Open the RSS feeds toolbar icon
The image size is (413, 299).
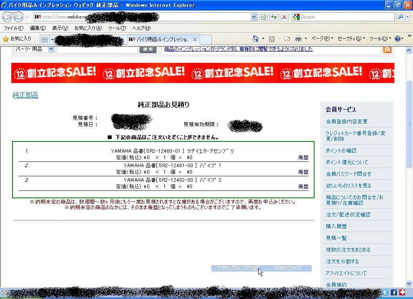272,39
